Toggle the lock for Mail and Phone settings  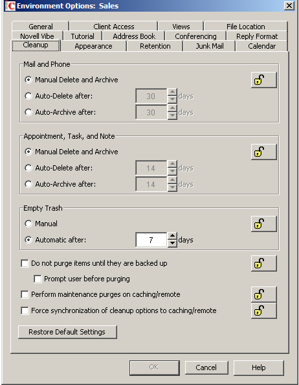pos(263,80)
